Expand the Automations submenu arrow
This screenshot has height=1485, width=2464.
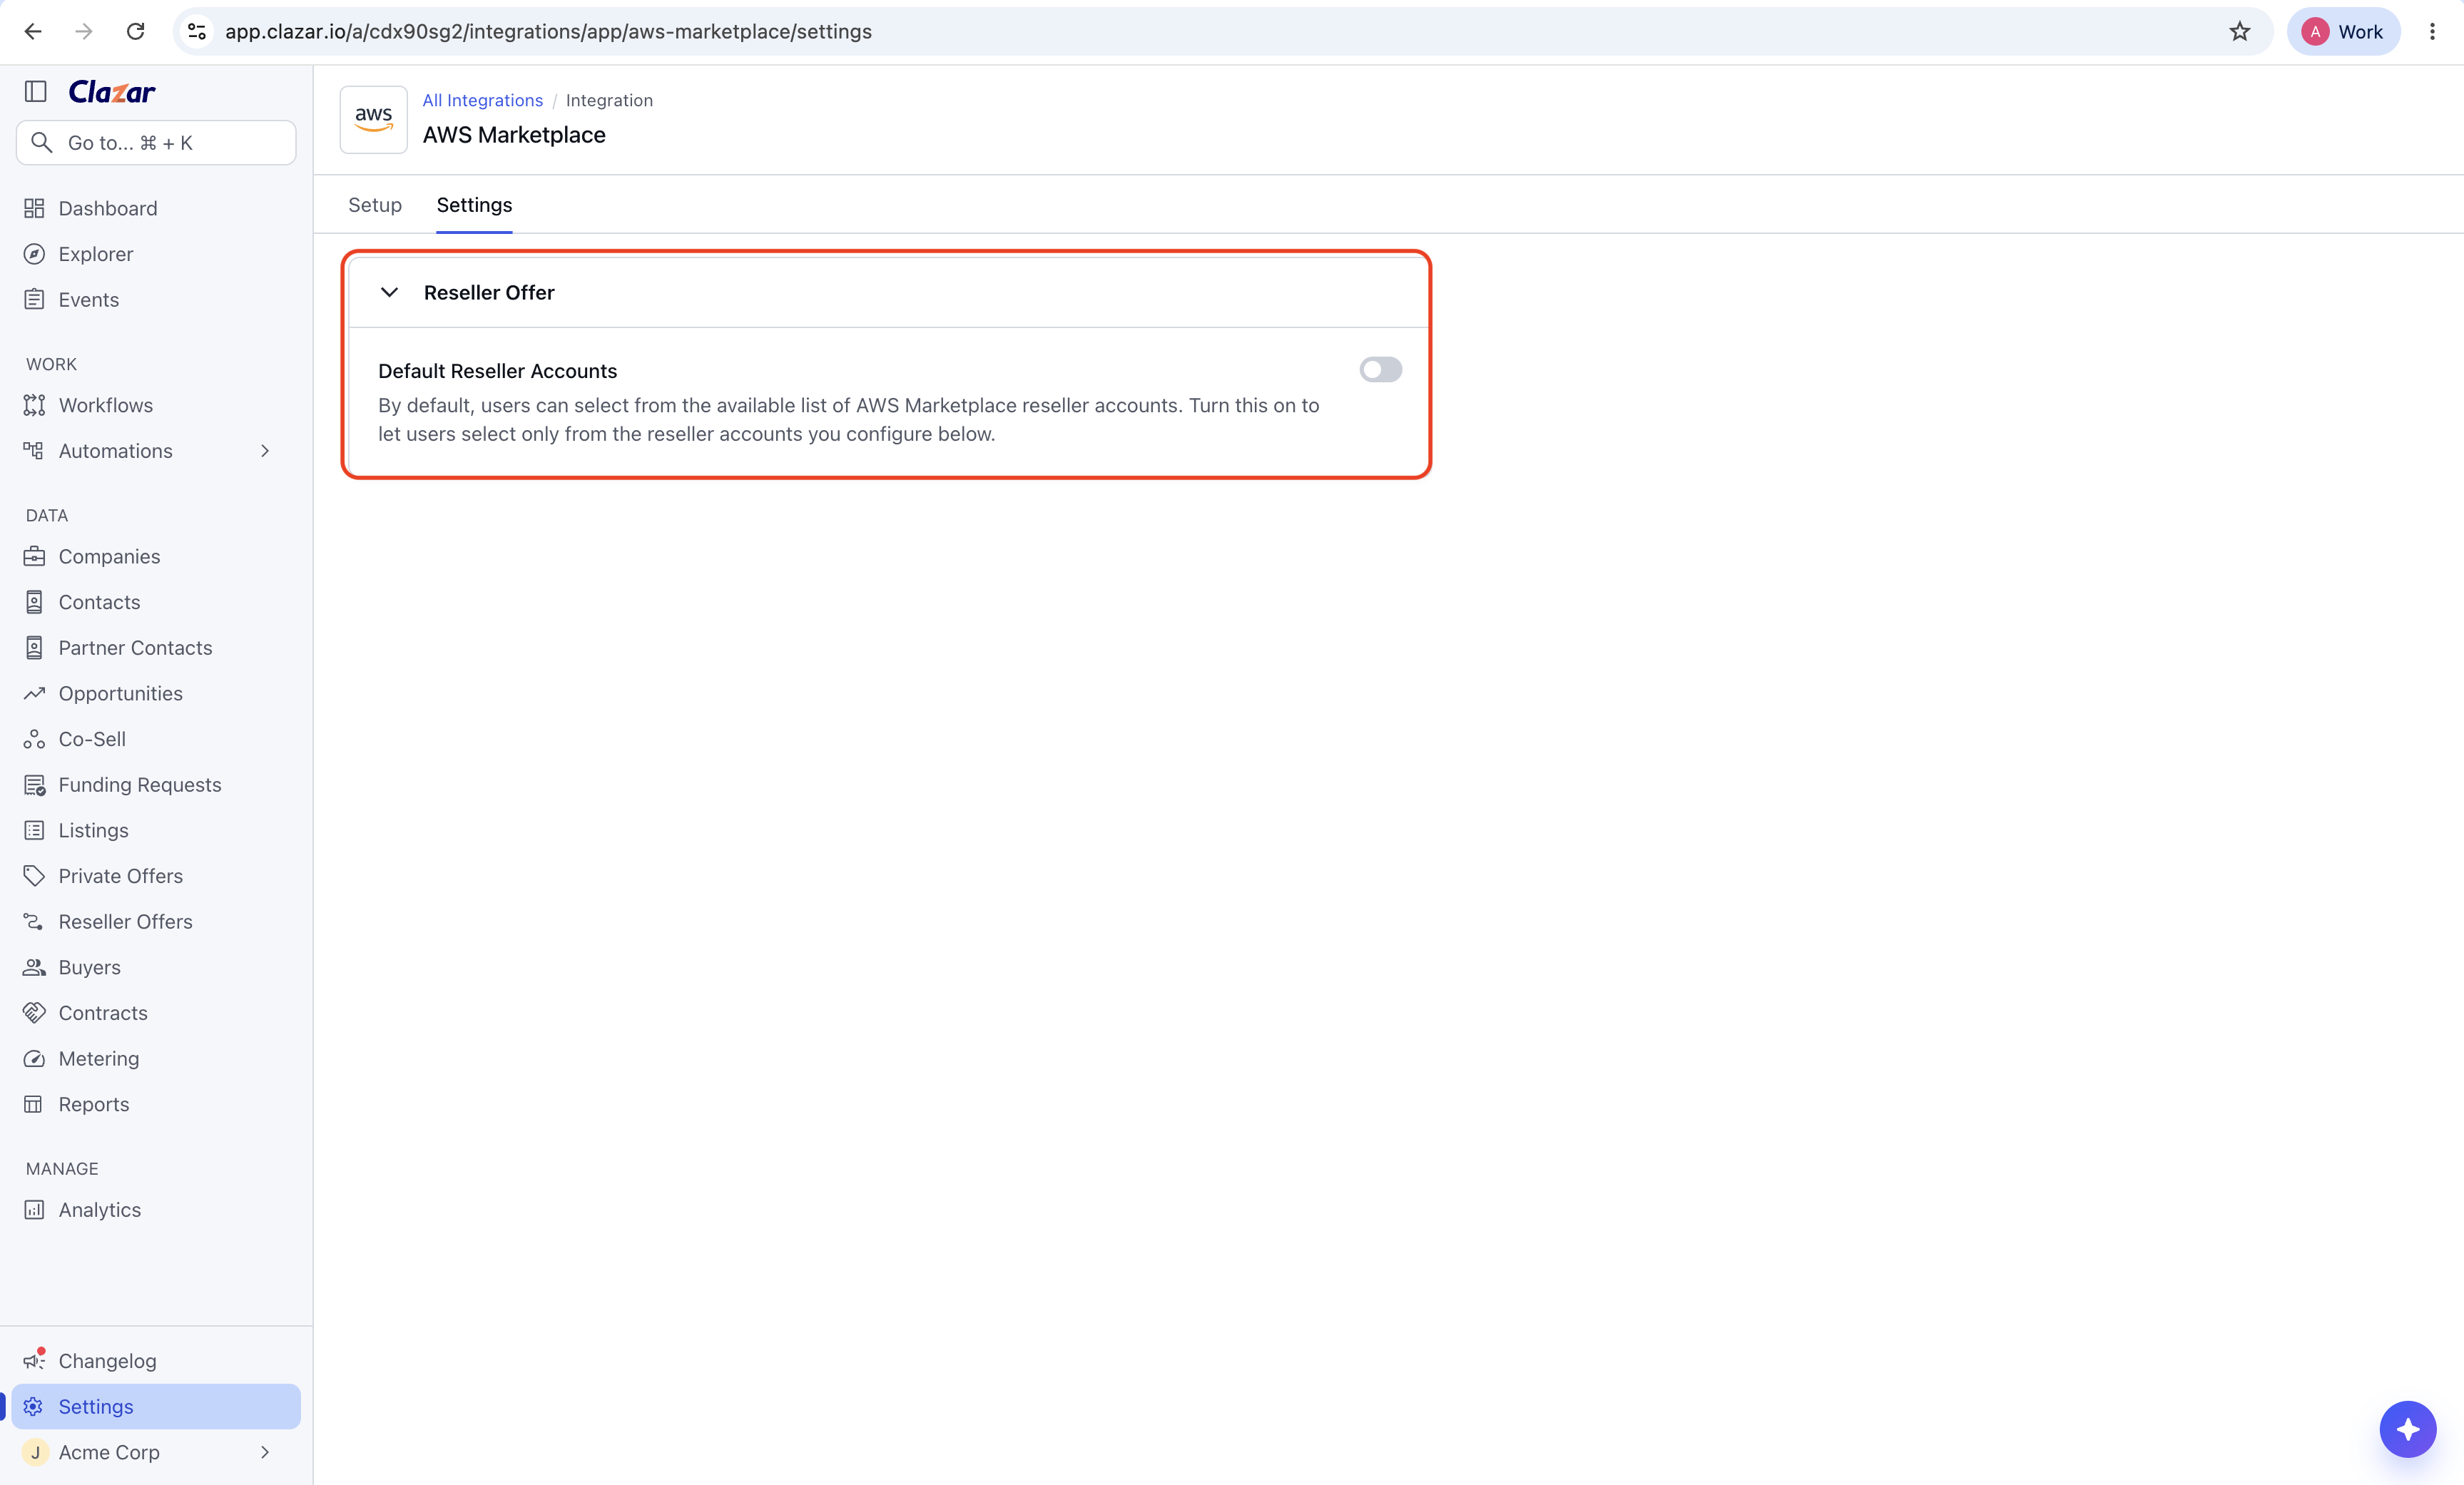pyautogui.click(x=265, y=451)
